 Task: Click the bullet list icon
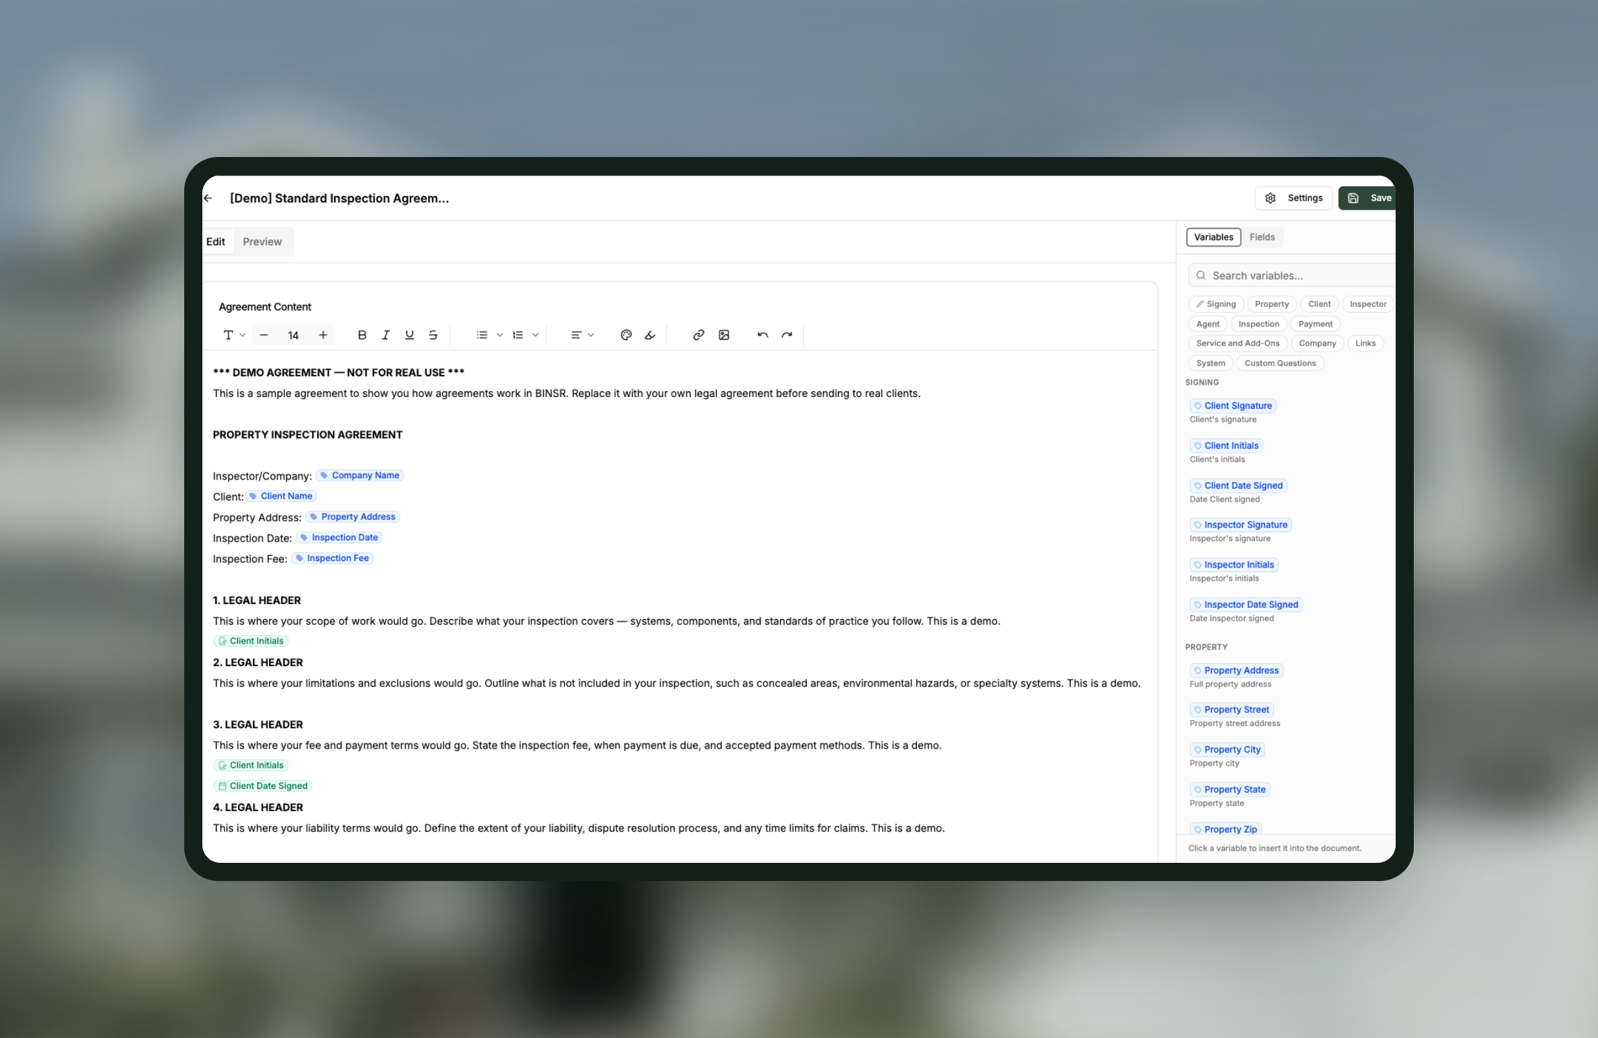(x=482, y=335)
